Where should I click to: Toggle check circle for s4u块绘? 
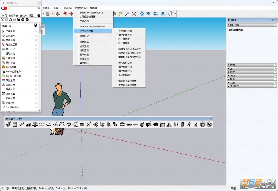tap(36, 103)
